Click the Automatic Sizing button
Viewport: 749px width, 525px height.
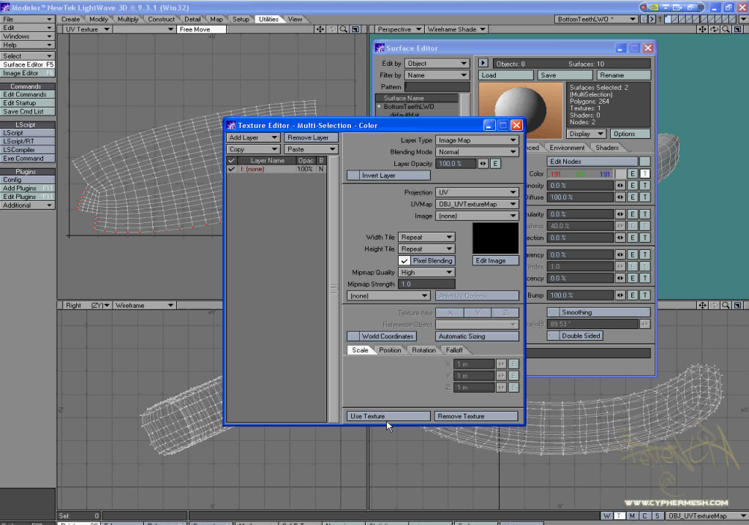pos(476,336)
